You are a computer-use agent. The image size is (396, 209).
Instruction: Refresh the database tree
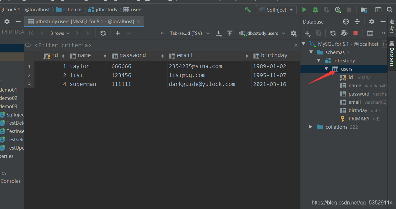pos(333,33)
